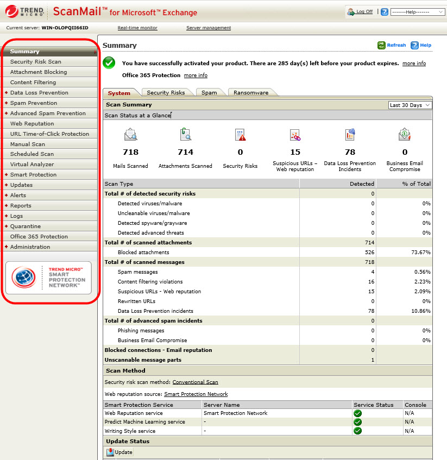Click the Data Loss Prevention Incidents icon
Viewport: 447px width, 460px height.
[x=350, y=134]
